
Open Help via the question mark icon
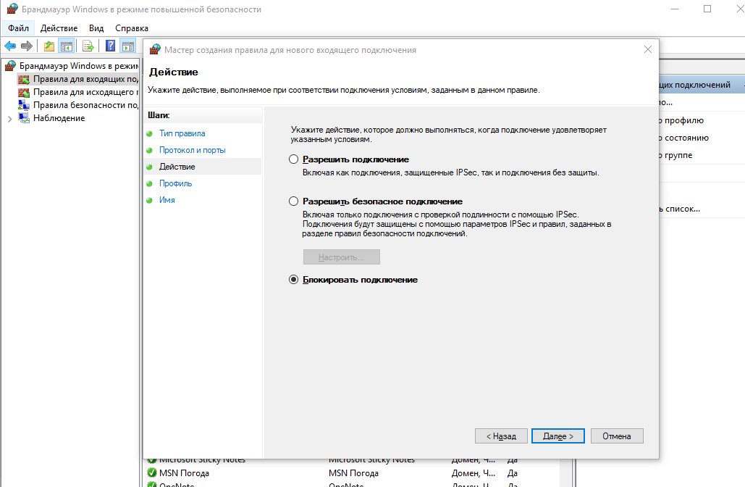click(110, 46)
